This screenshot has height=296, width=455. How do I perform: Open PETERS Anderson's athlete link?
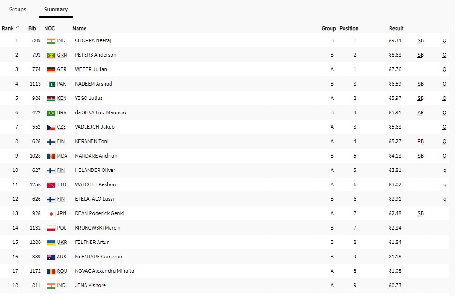[96, 55]
